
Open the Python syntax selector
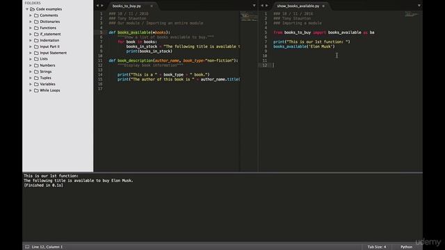point(406,247)
